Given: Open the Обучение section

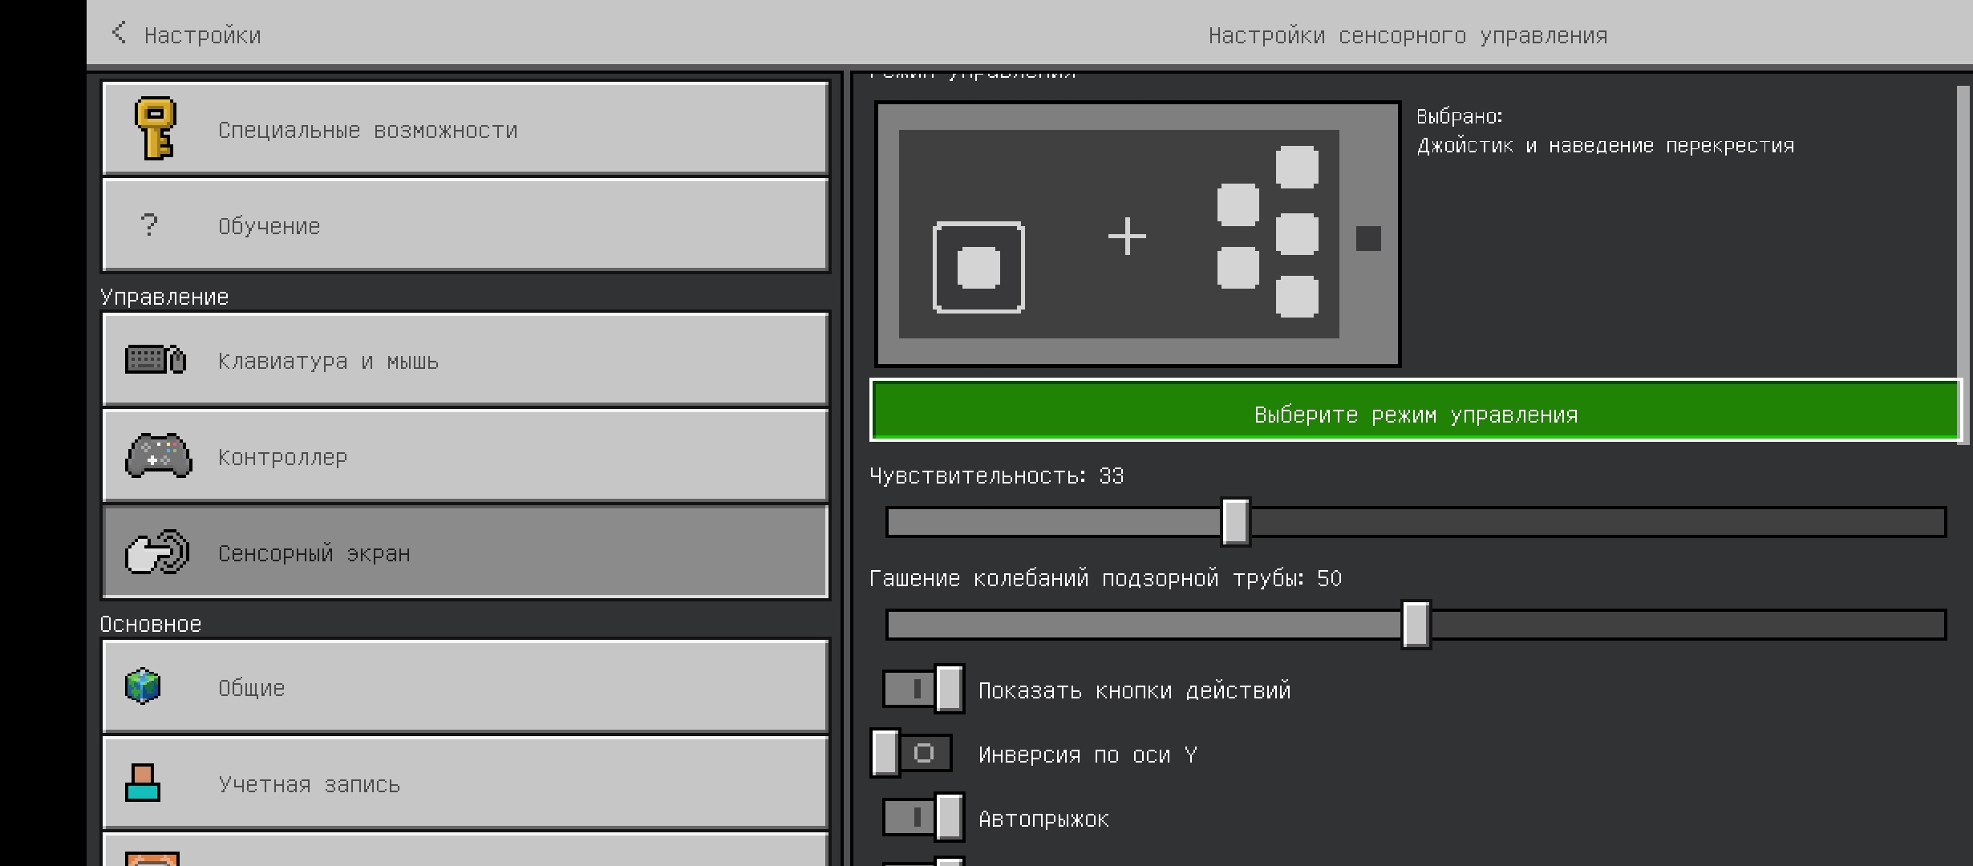Looking at the screenshot, I should 465,225.
